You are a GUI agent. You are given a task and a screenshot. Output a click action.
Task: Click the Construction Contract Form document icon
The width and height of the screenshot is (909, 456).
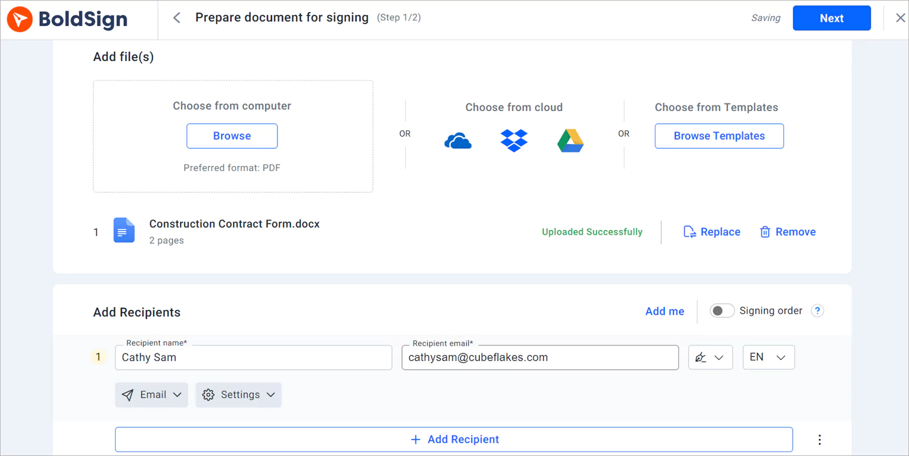pos(124,230)
